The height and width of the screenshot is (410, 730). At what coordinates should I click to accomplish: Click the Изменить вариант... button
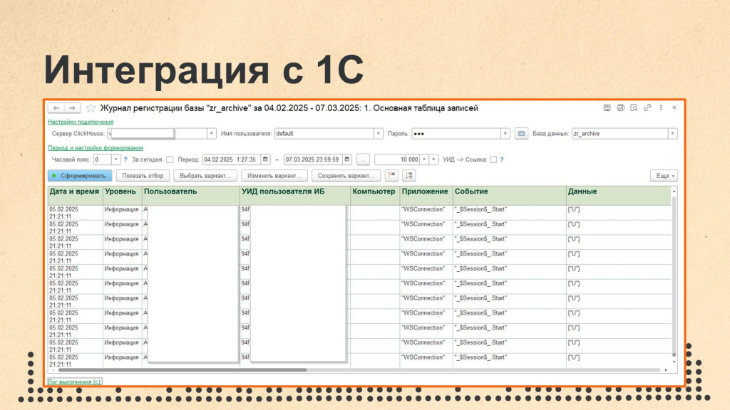(274, 176)
